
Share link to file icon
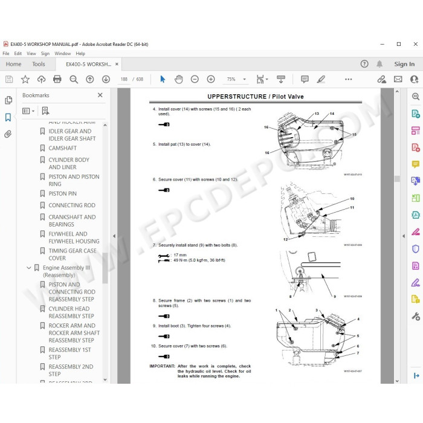pos(381,79)
